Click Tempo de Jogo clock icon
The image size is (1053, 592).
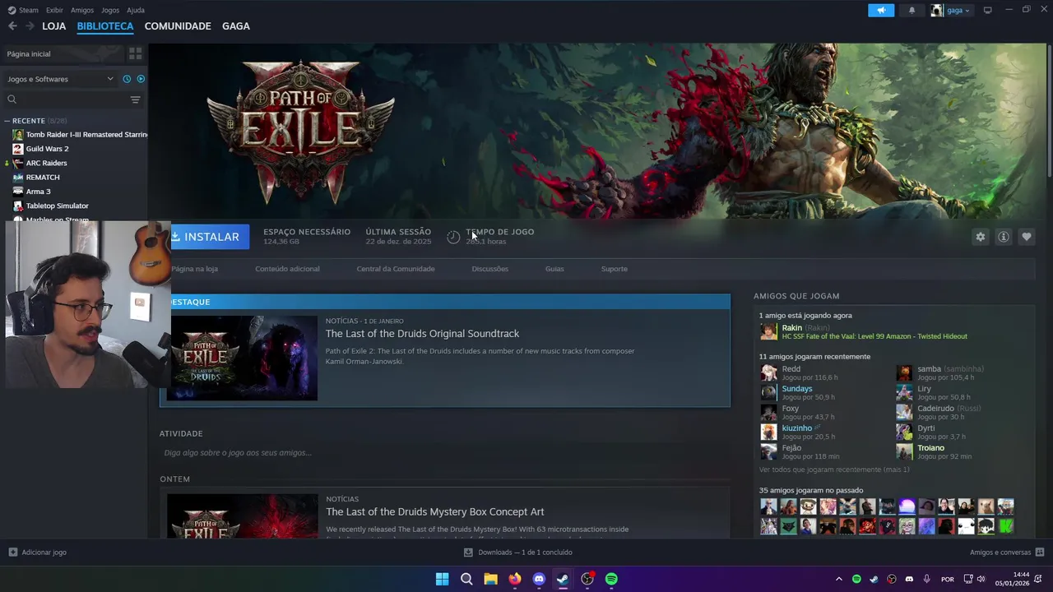point(453,237)
